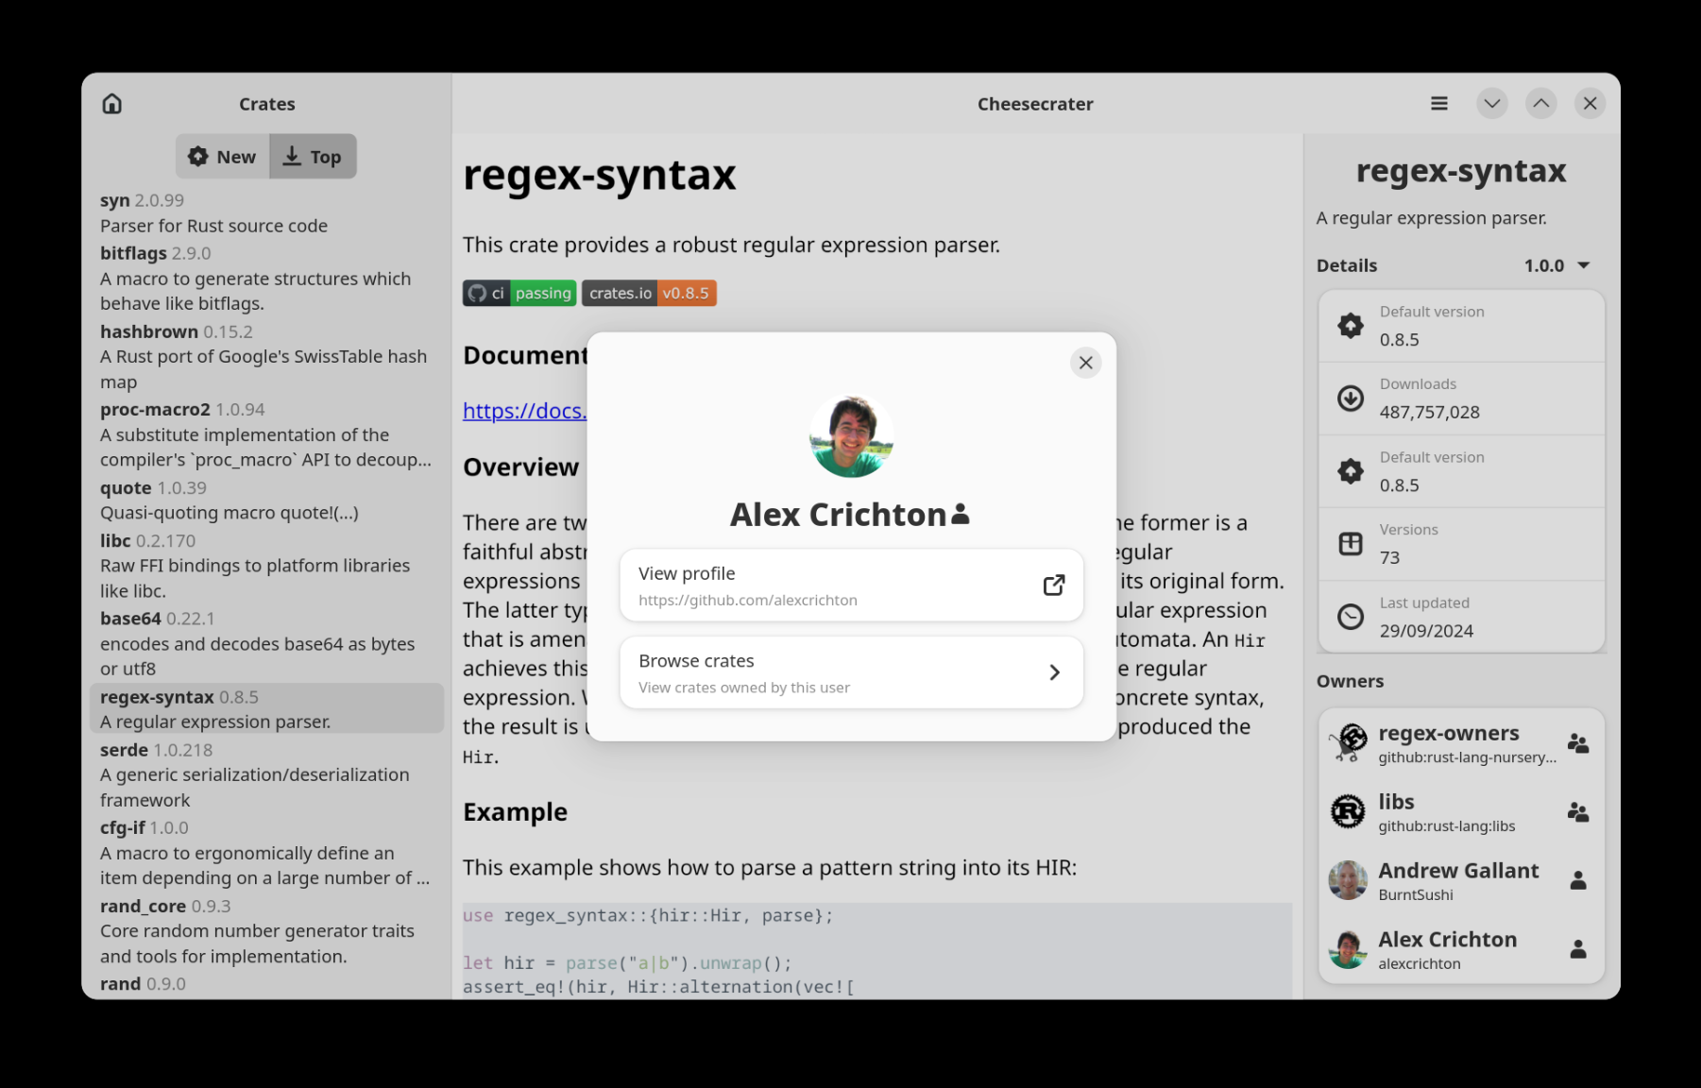Click Alex Crichton's avatar in owners list
The height and width of the screenshot is (1088, 1701).
point(1348,949)
